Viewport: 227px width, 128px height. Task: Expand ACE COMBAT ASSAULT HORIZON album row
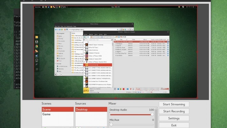coord(84,78)
